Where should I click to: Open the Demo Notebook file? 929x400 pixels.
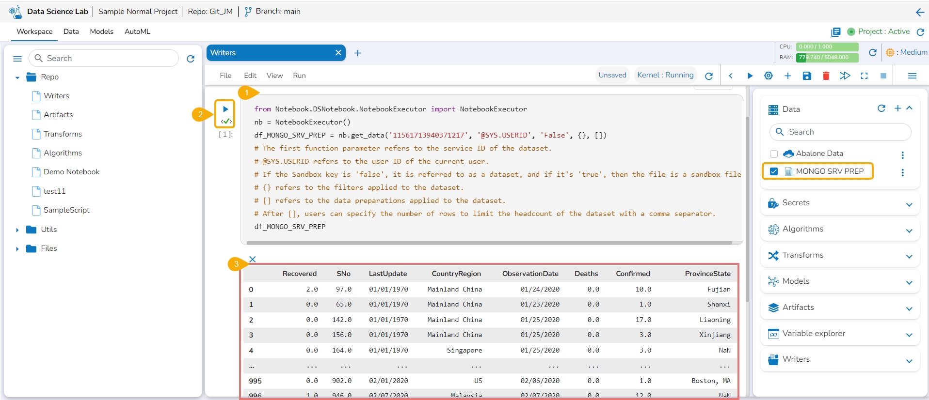[71, 172]
